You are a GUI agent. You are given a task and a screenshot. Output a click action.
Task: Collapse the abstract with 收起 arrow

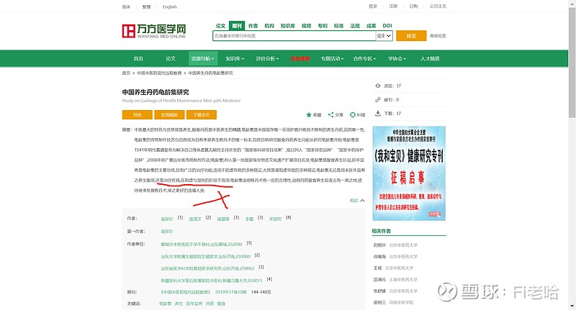pyautogui.click(x=357, y=200)
